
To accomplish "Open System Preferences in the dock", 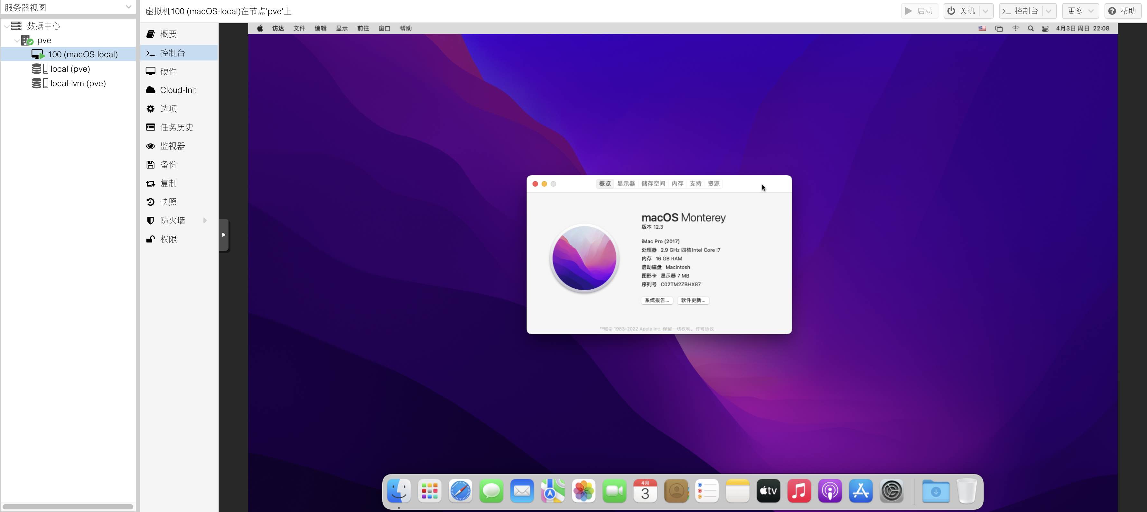I will (891, 491).
